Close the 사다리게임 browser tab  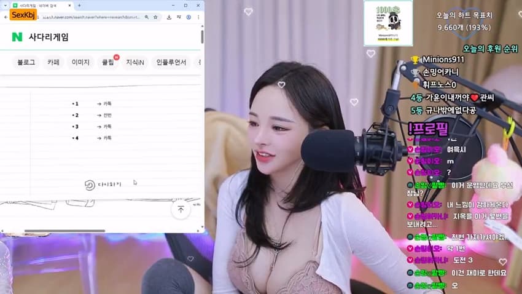coord(69,6)
